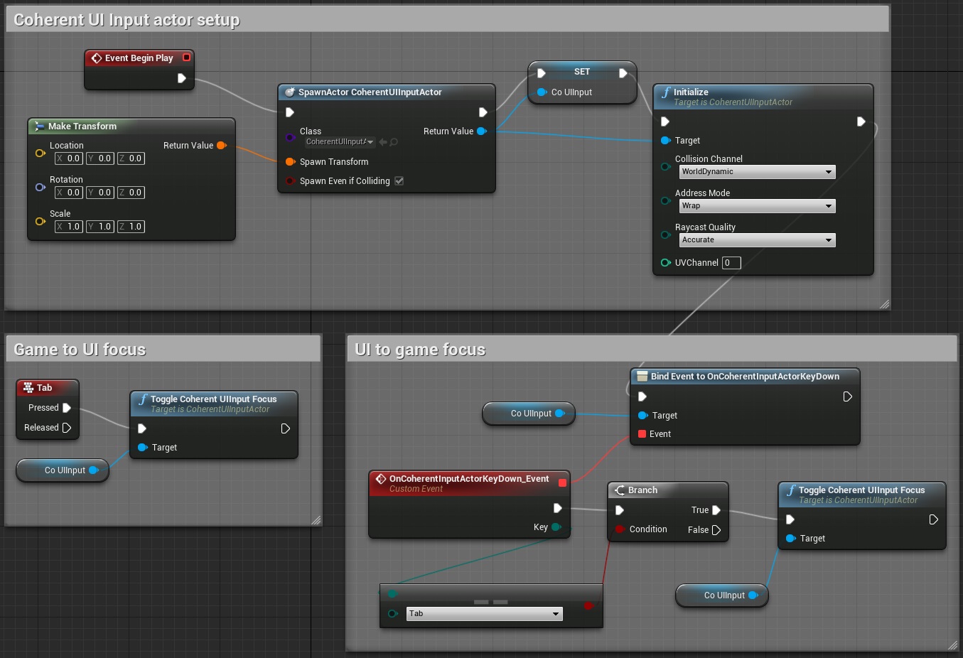Click the Branch Condition red pin
This screenshot has width=963, height=658.
[x=620, y=529]
